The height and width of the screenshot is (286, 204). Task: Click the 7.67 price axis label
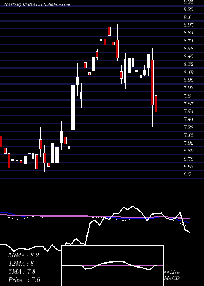[x=188, y=104]
